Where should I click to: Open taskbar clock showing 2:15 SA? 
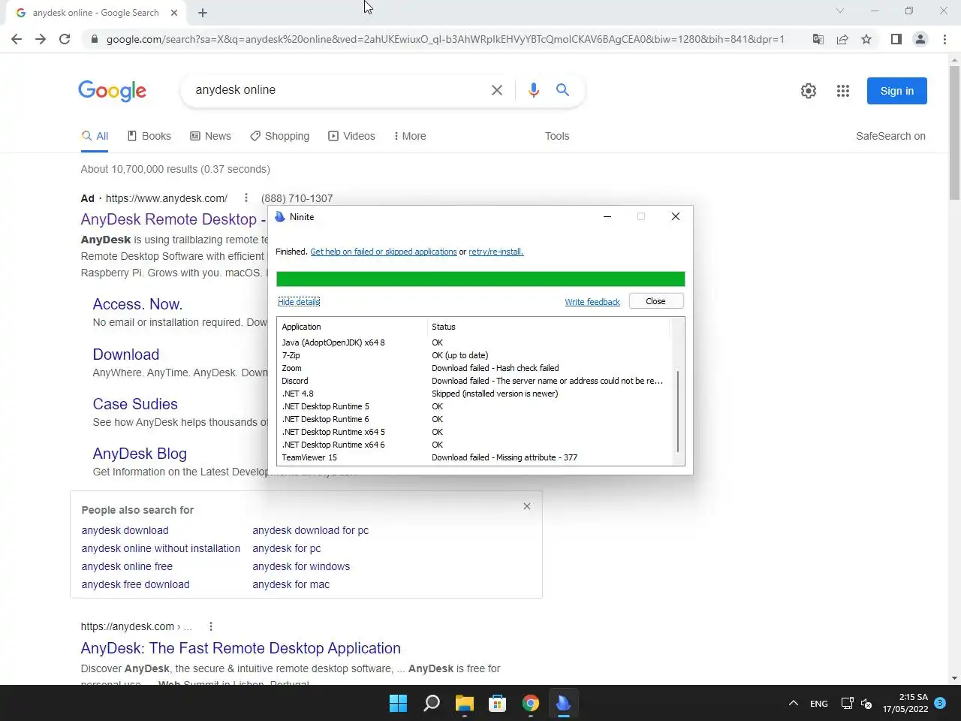(x=905, y=703)
